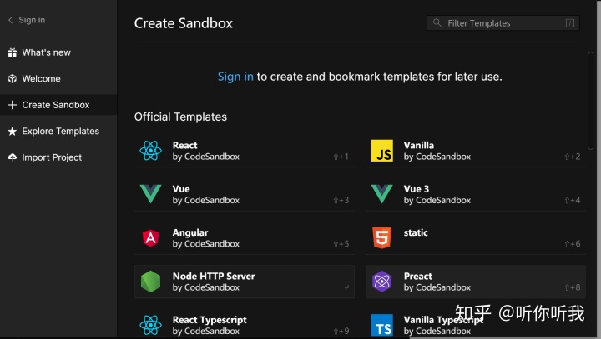The height and width of the screenshot is (339, 601).
Task: Click the React atom logo
Action: click(150, 151)
